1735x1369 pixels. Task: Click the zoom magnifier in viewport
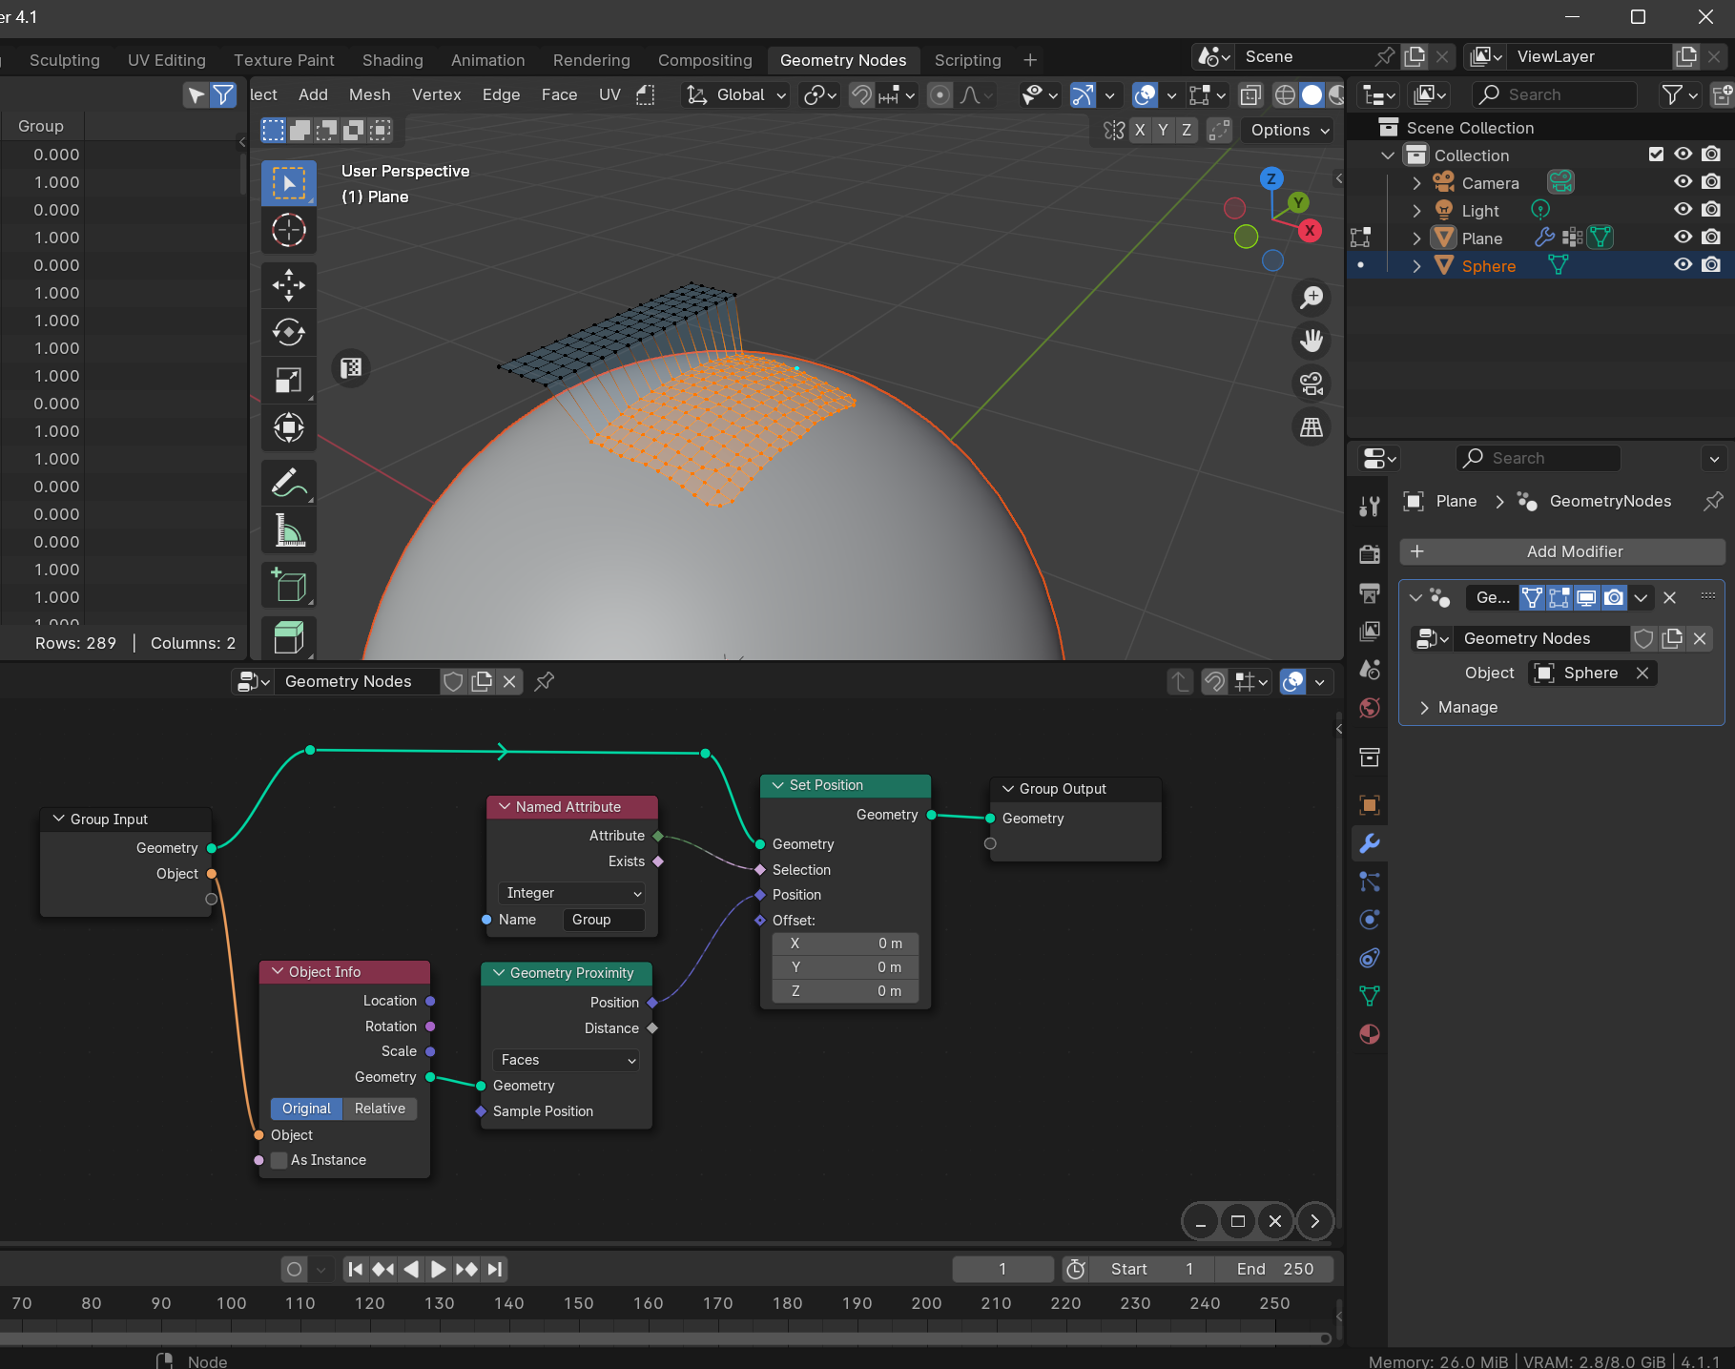[1312, 298]
